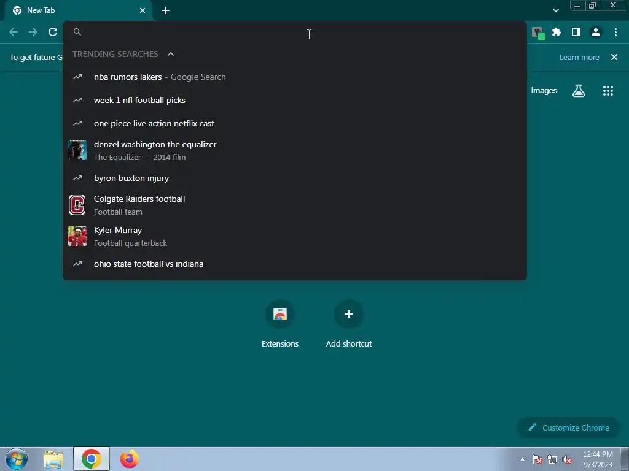Follow the Learn more link
The width and height of the screenshot is (629, 471).
579,57
